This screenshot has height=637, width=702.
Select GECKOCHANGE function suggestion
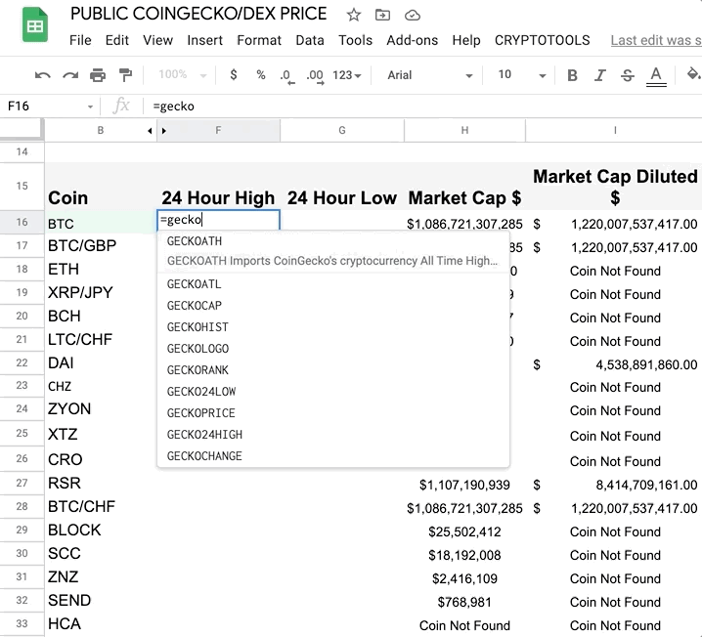(x=333, y=456)
